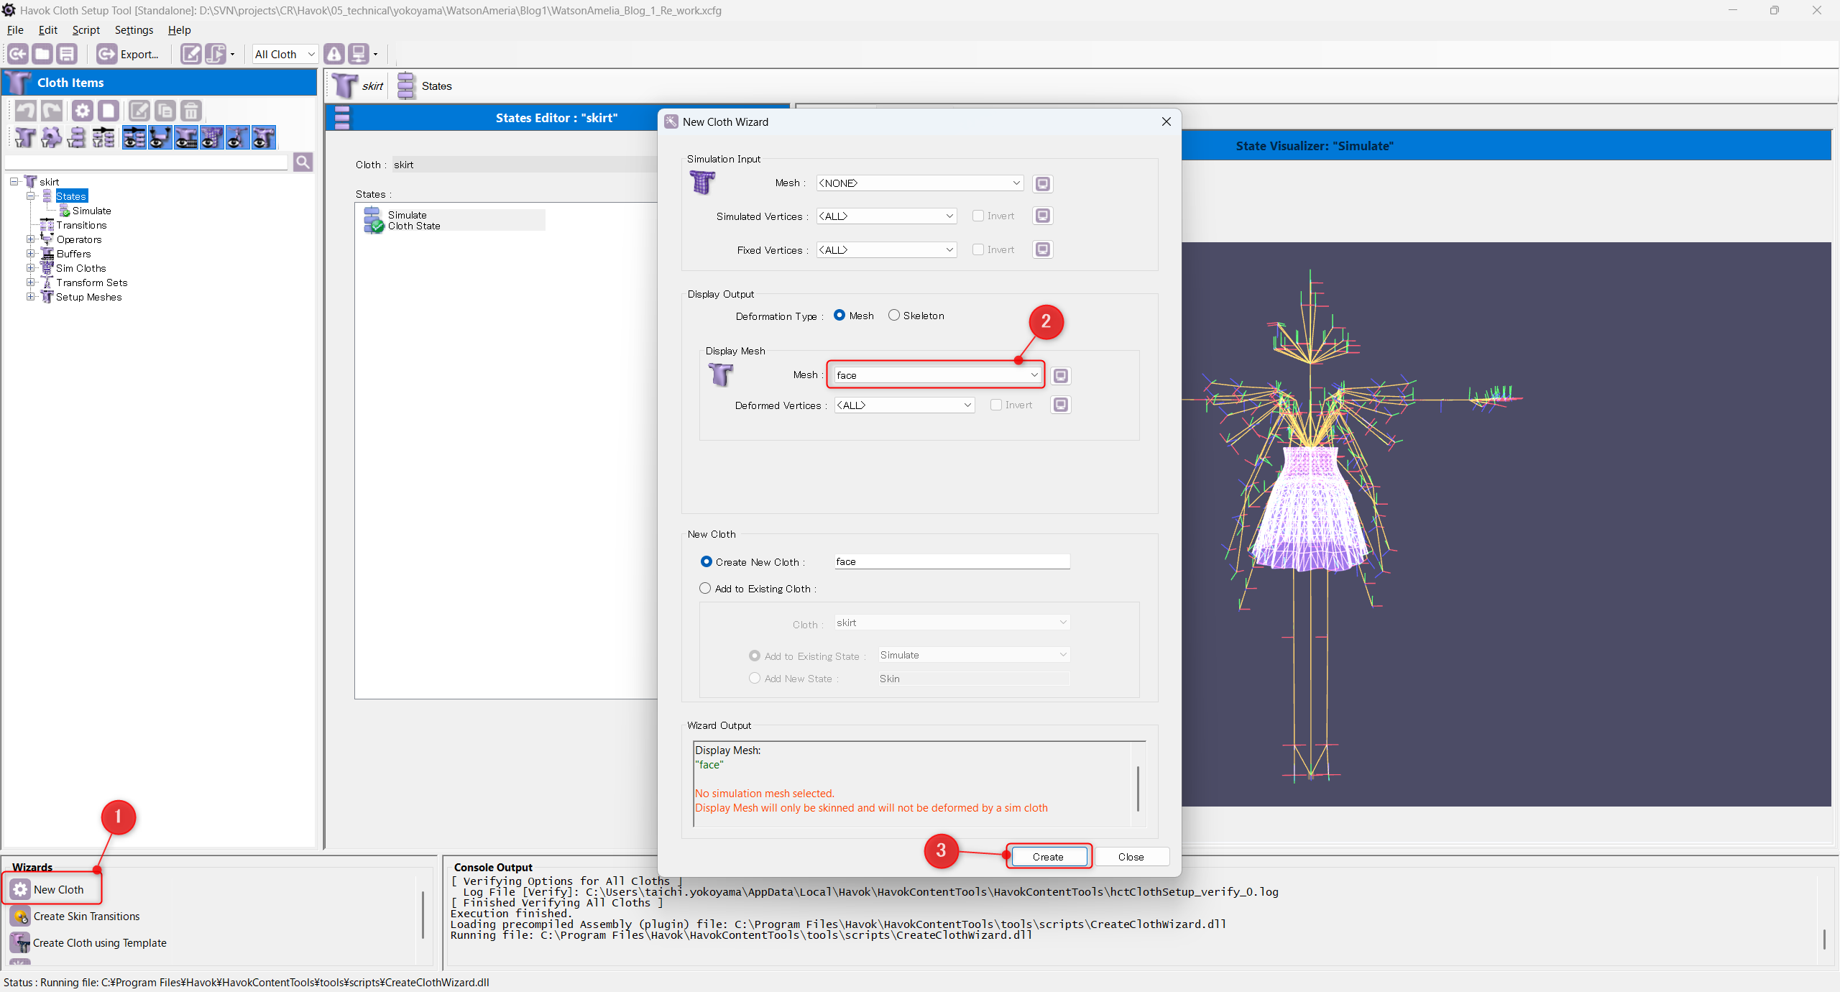1840x992 pixels.
Task: Open the File menu
Action: tap(15, 30)
